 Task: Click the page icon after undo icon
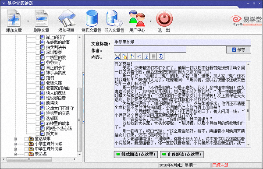tap(146, 56)
